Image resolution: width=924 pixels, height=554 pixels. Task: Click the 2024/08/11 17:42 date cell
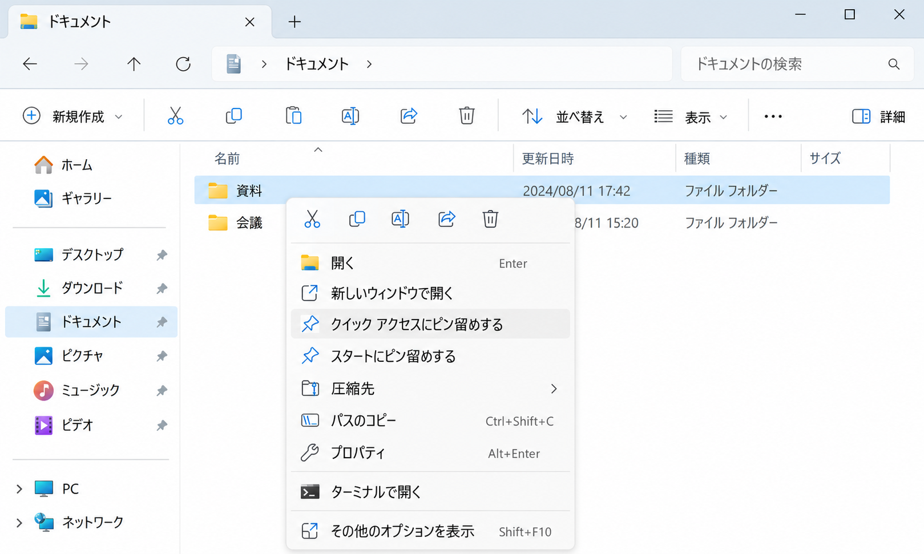tap(576, 191)
